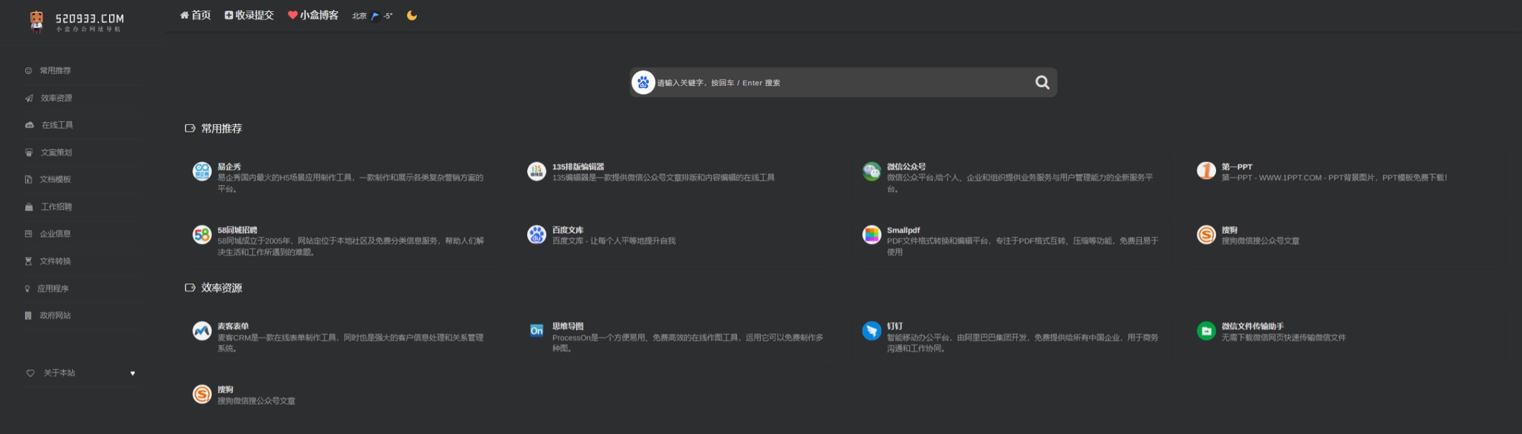Click the 效率资源 section heading tag icon
The height and width of the screenshot is (434, 1522).
pos(190,287)
